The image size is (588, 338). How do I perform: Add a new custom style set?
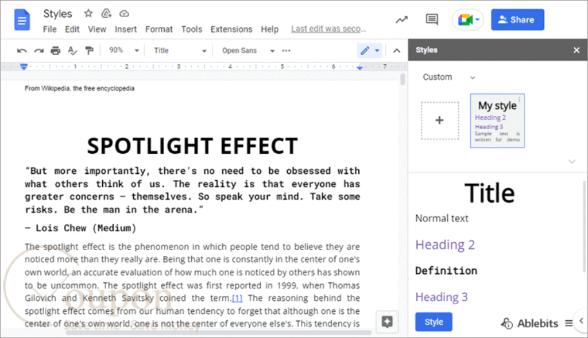coord(439,121)
